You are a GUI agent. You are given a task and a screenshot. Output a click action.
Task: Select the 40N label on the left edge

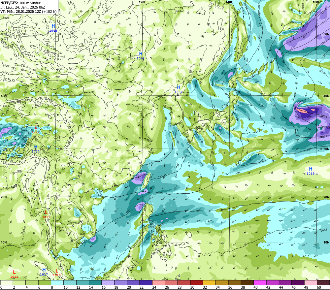tap(4, 96)
